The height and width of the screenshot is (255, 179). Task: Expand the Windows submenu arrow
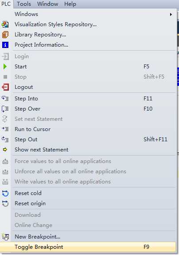(x=171, y=14)
